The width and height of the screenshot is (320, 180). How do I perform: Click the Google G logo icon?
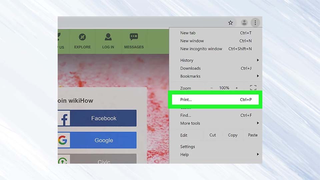point(63,140)
